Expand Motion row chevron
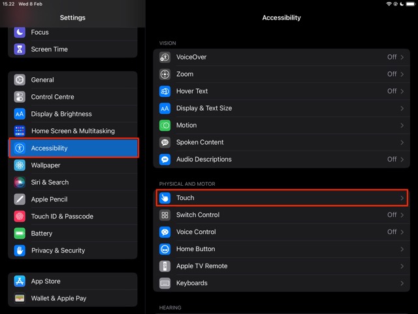Image resolution: width=418 pixels, height=314 pixels. pyautogui.click(x=402, y=126)
